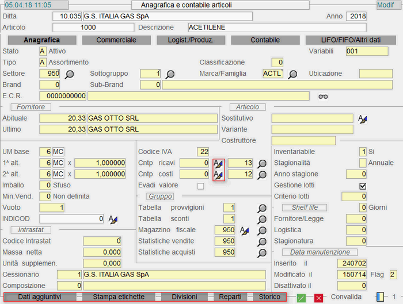Open the Cntp costi lookup magnifier

[x=262, y=174]
